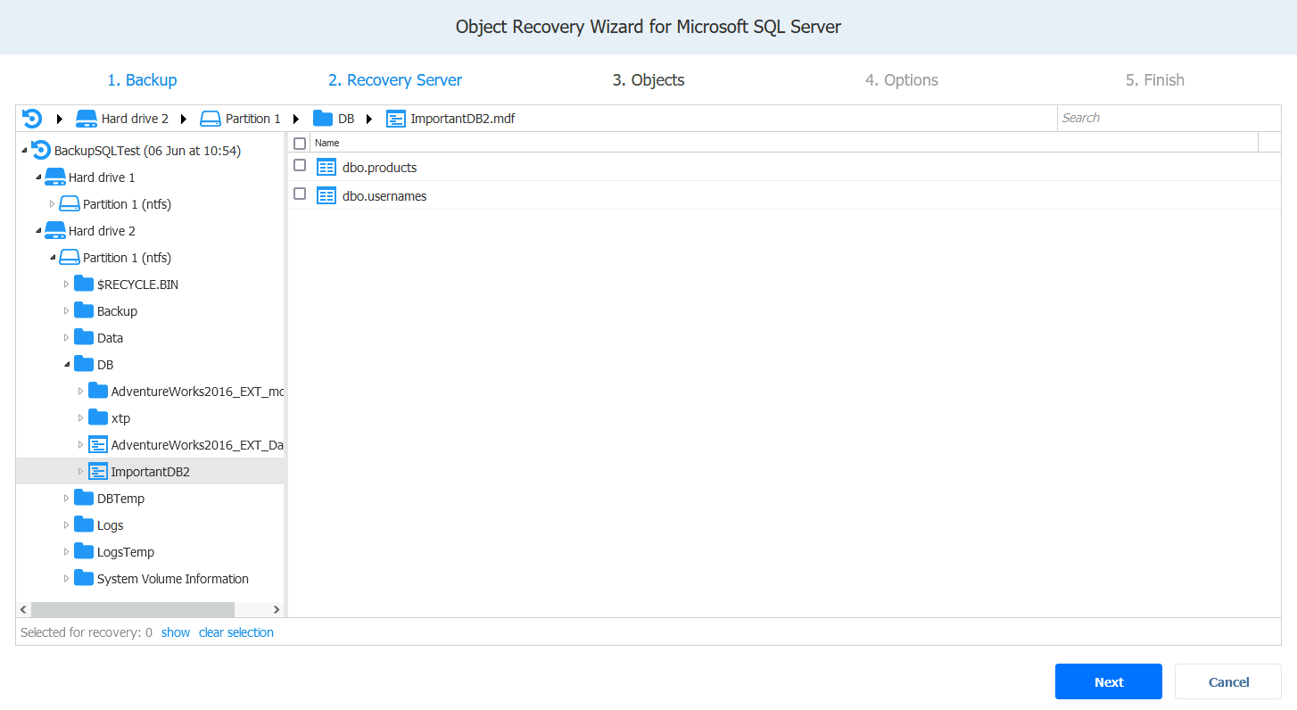1297x710 pixels.
Task: Check the select-all checkbox in Name header
Action: click(300, 143)
